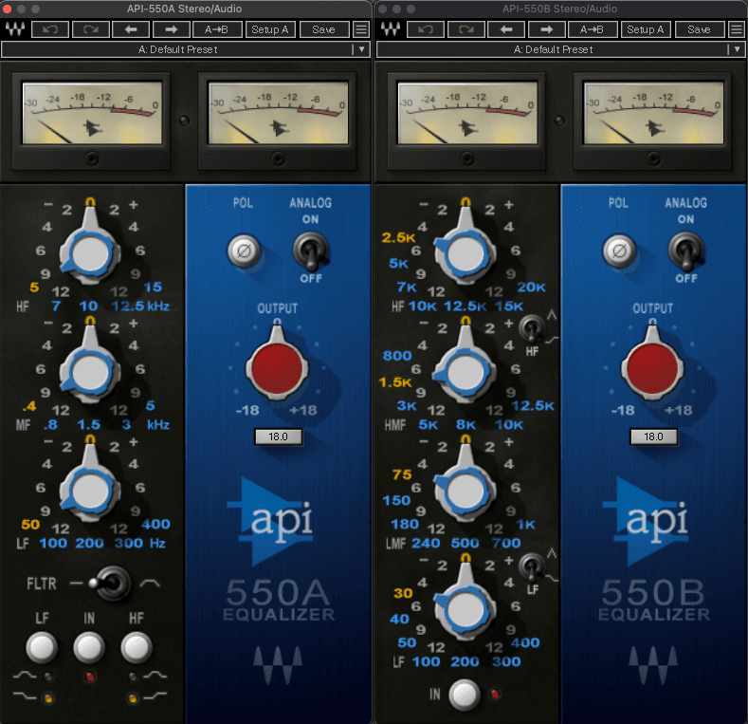Click Setup A button in API-550B
The width and height of the screenshot is (748, 724).
[x=646, y=29]
